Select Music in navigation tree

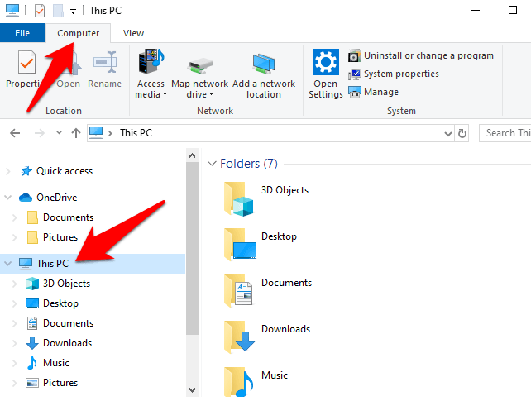coord(56,363)
